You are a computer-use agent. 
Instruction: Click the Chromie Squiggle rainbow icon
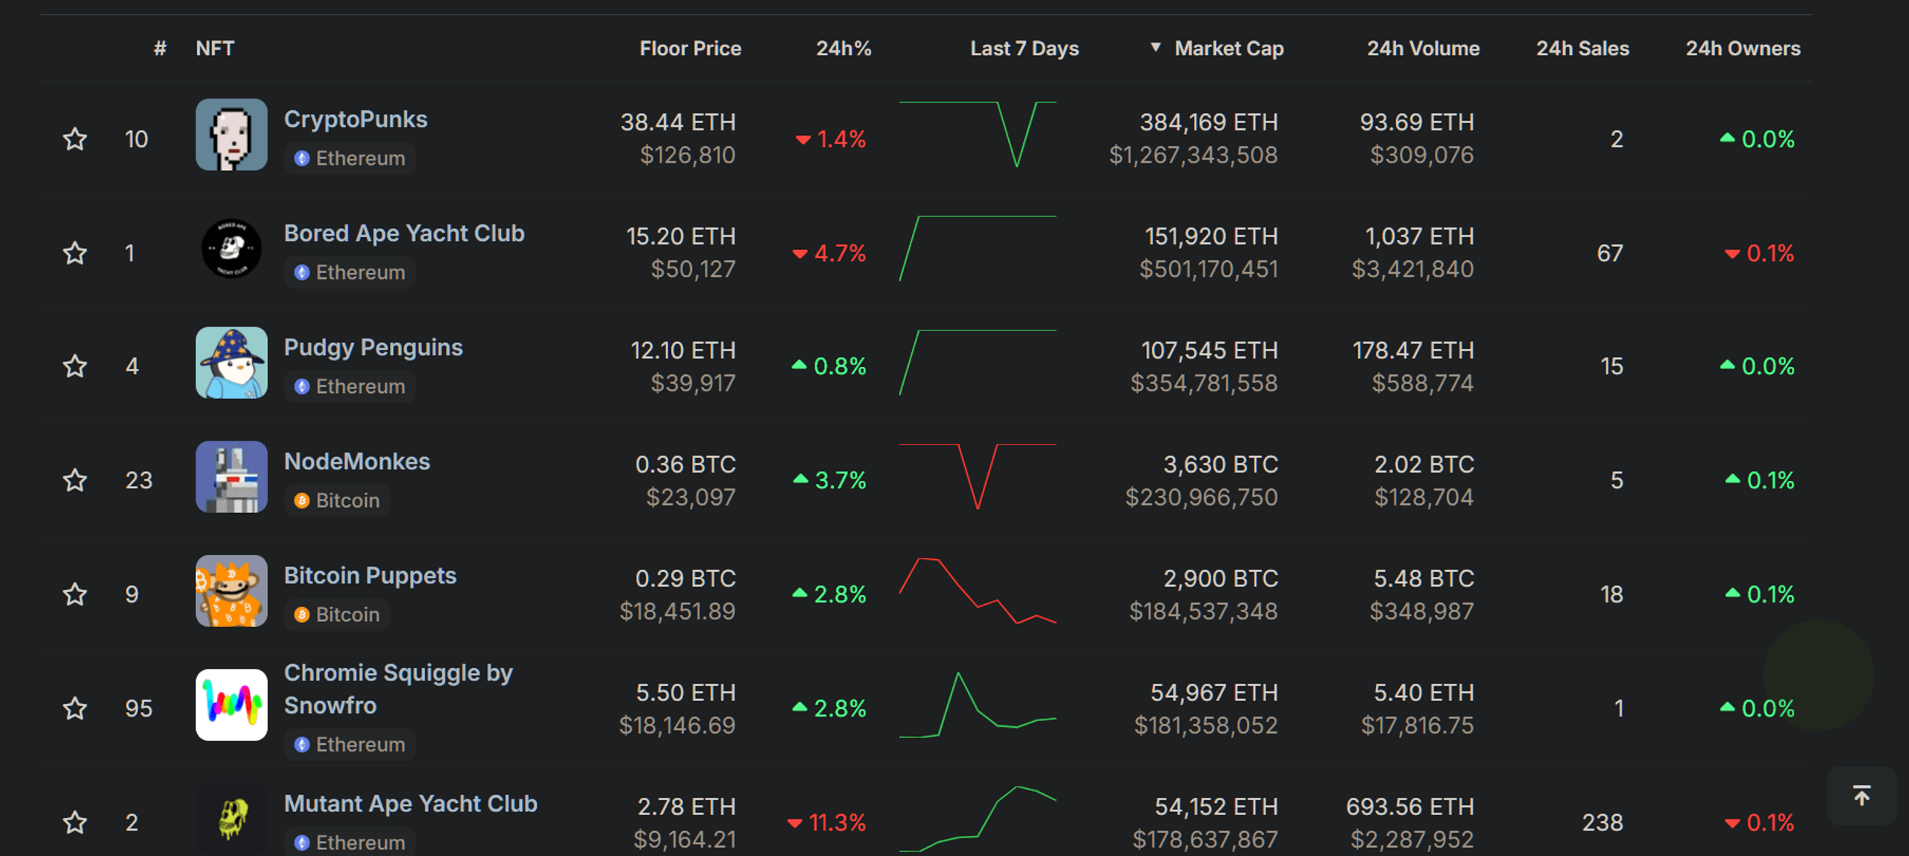click(x=231, y=705)
